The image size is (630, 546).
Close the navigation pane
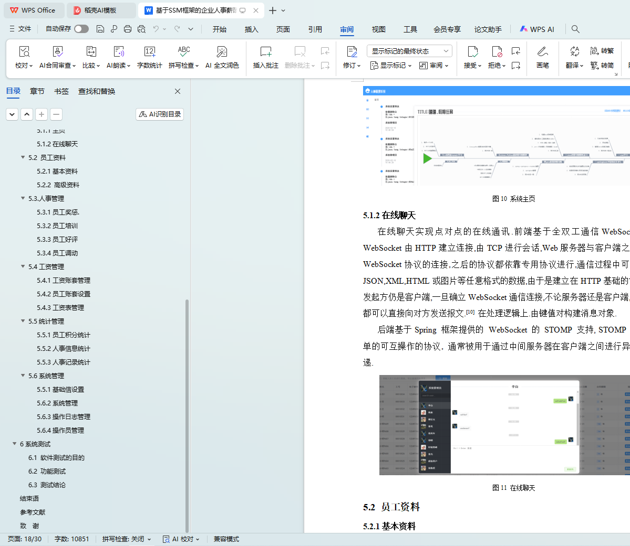pos(178,91)
